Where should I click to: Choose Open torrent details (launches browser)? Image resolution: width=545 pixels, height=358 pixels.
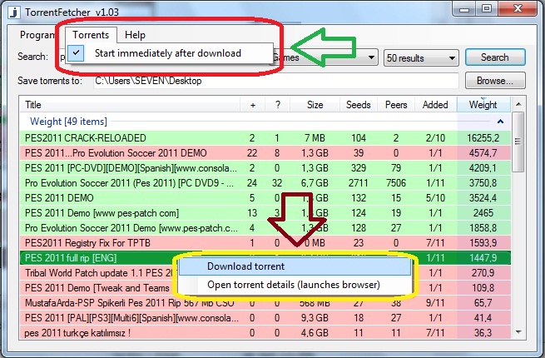click(x=295, y=285)
